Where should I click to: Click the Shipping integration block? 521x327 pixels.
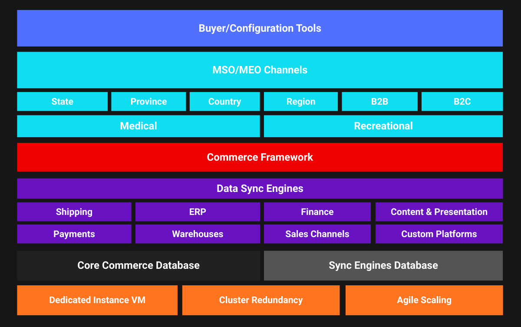(74, 211)
